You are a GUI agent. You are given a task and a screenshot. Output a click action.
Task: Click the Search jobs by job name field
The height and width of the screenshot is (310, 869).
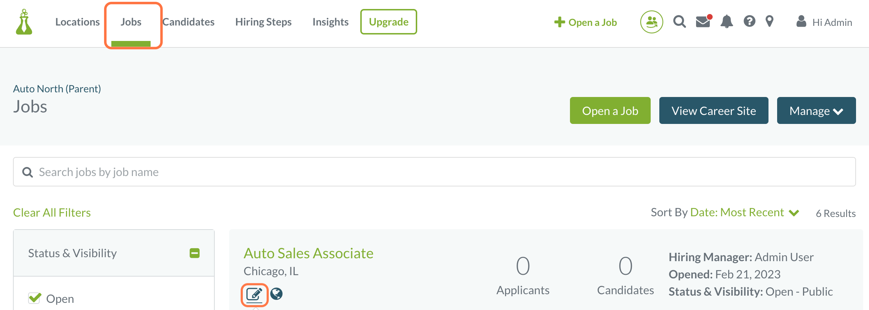click(434, 172)
